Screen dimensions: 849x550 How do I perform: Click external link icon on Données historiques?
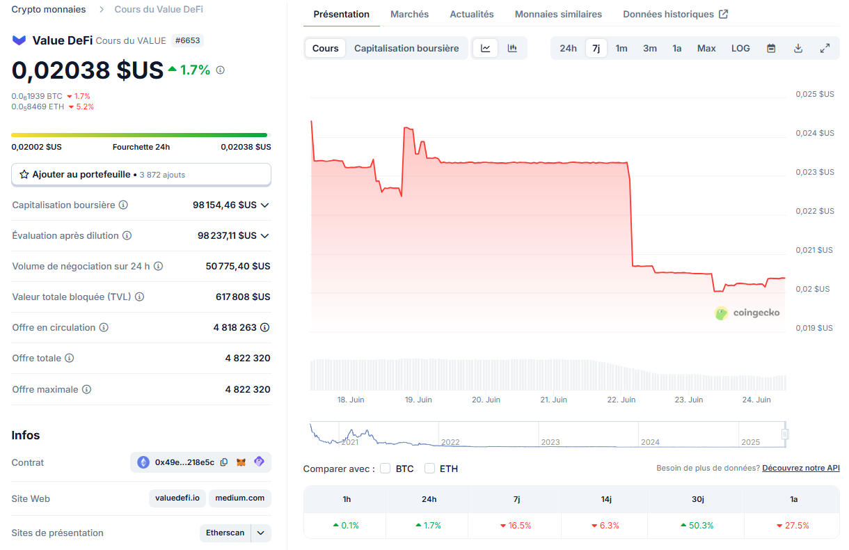(724, 14)
